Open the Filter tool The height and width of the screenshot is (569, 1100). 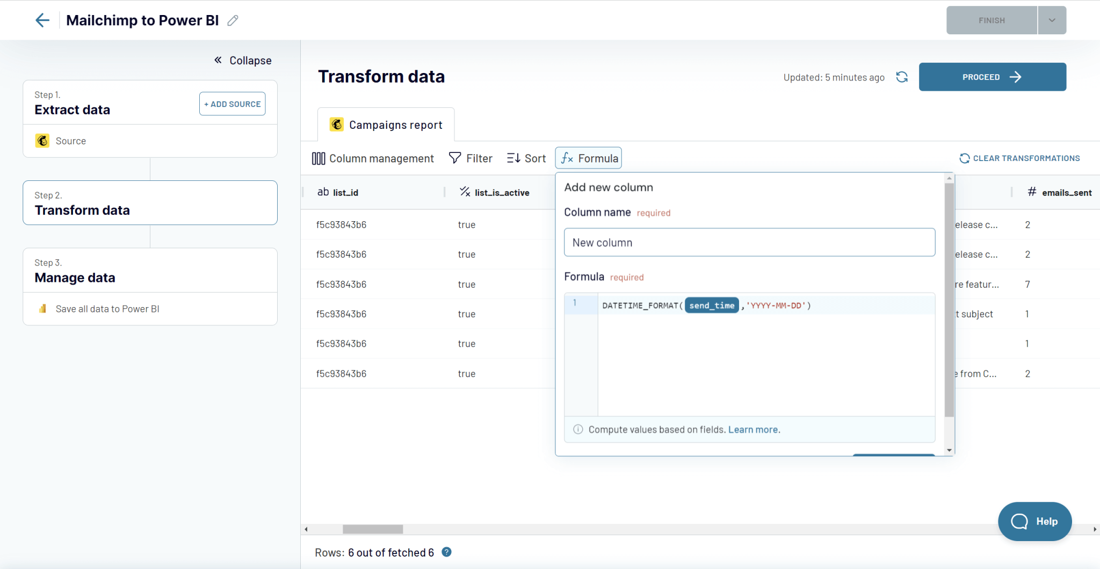point(470,158)
